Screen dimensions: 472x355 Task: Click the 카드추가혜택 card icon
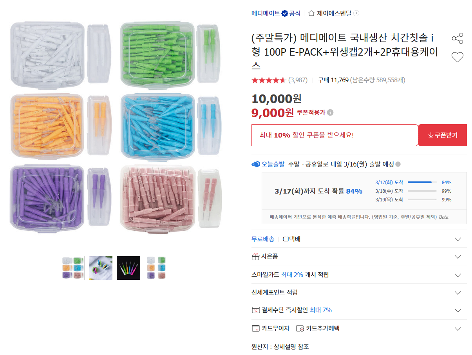[300, 328]
